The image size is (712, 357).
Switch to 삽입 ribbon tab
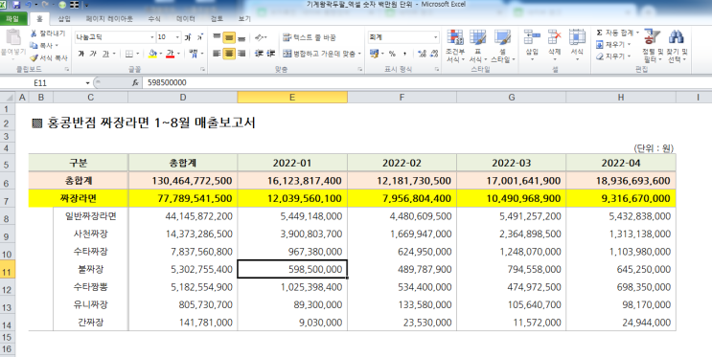[x=64, y=18]
